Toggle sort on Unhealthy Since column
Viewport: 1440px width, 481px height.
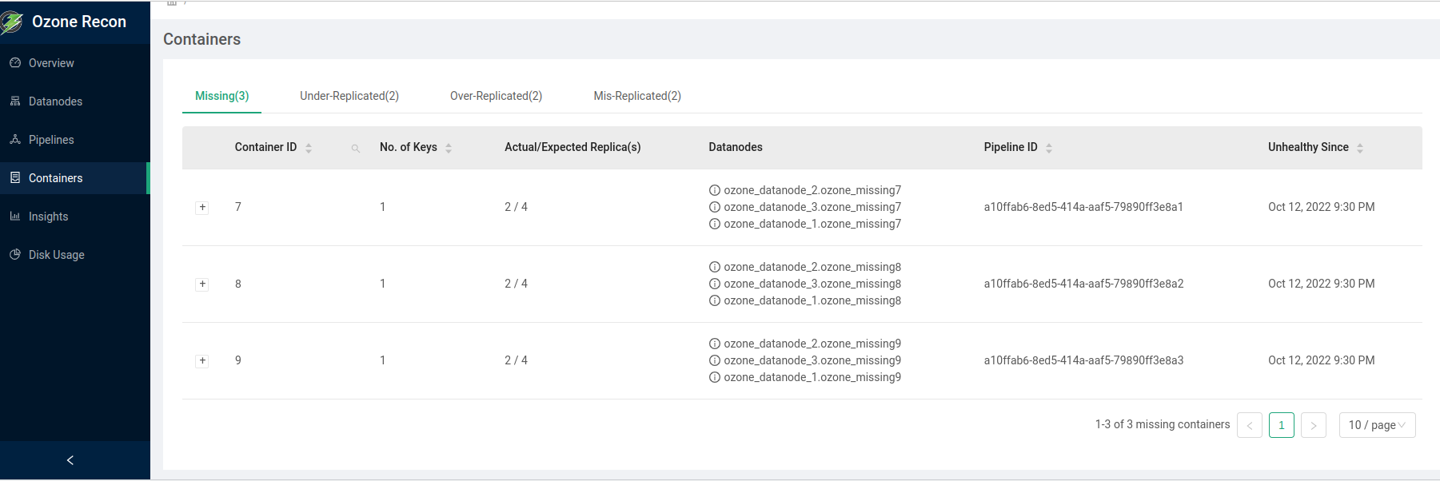(1360, 148)
